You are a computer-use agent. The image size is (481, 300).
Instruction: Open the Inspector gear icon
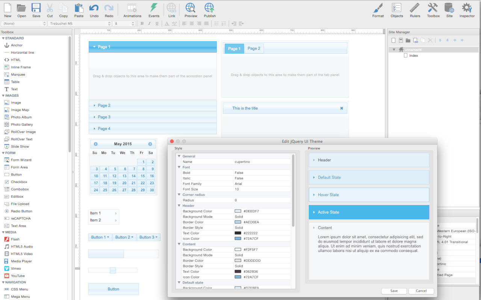coord(467,8)
